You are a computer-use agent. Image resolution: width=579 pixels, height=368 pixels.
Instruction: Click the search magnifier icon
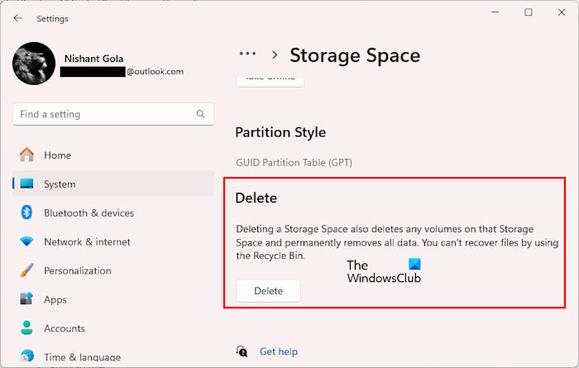201,114
